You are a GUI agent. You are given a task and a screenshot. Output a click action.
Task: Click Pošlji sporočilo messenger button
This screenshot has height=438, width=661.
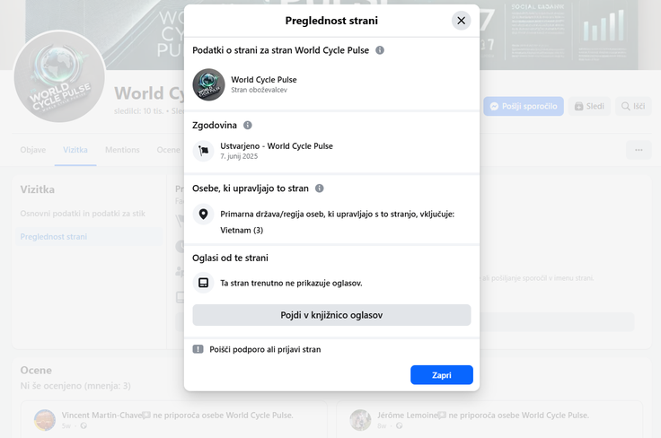pyautogui.click(x=524, y=106)
